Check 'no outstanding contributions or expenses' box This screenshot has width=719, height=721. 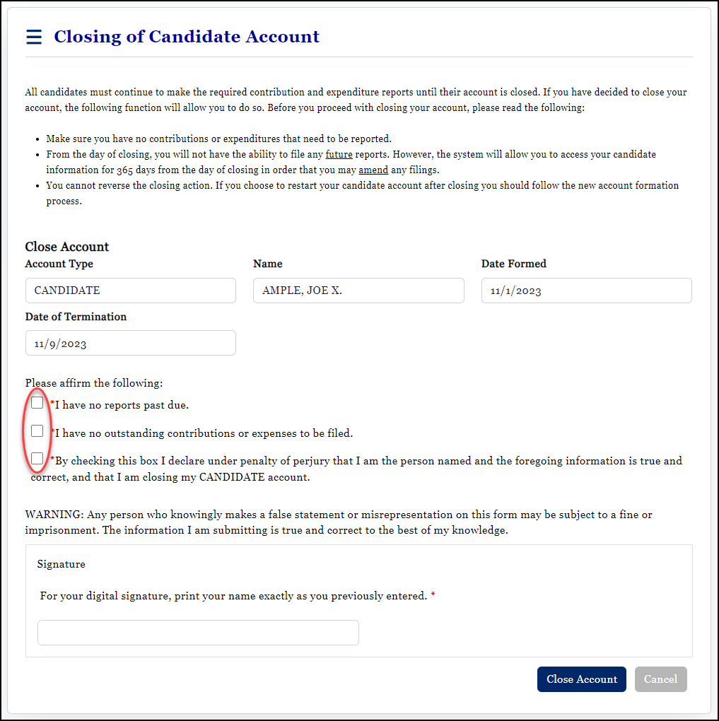click(37, 430)
